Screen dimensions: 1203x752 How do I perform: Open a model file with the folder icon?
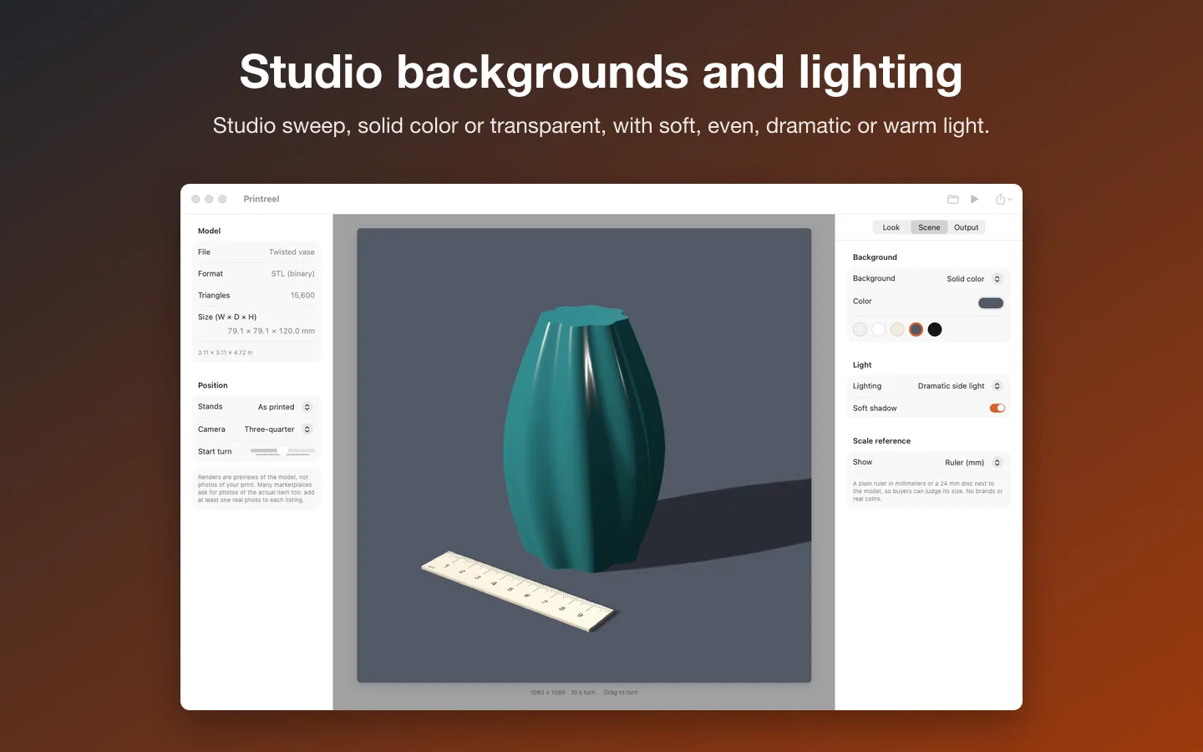952,199
